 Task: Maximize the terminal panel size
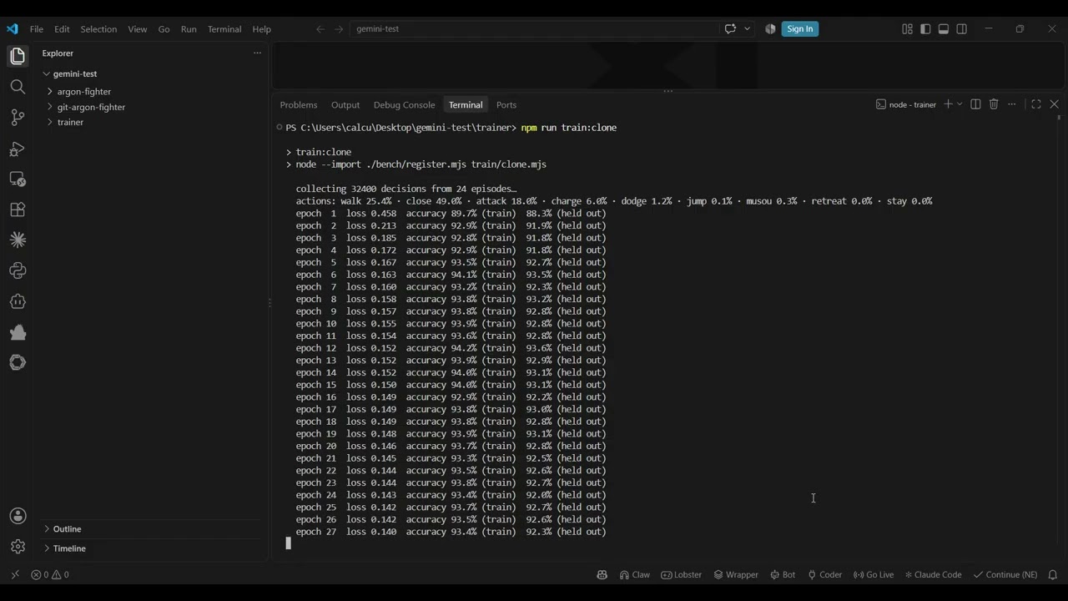1036,104
